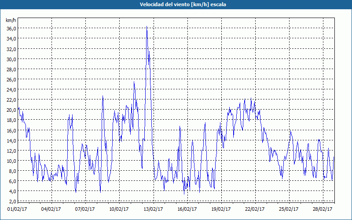
Task: Click the 28,0 y-axis value
Action: [11, 70]
